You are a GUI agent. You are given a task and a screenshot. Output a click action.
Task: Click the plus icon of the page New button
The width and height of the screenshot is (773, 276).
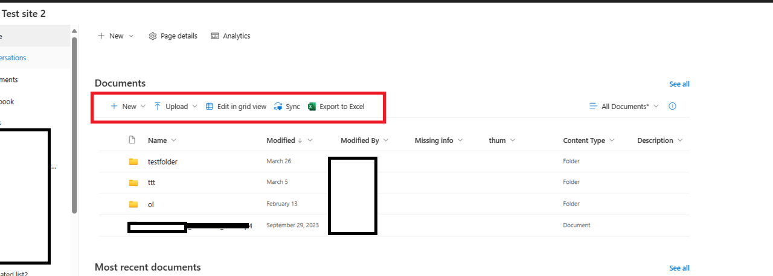pos(101,36)
